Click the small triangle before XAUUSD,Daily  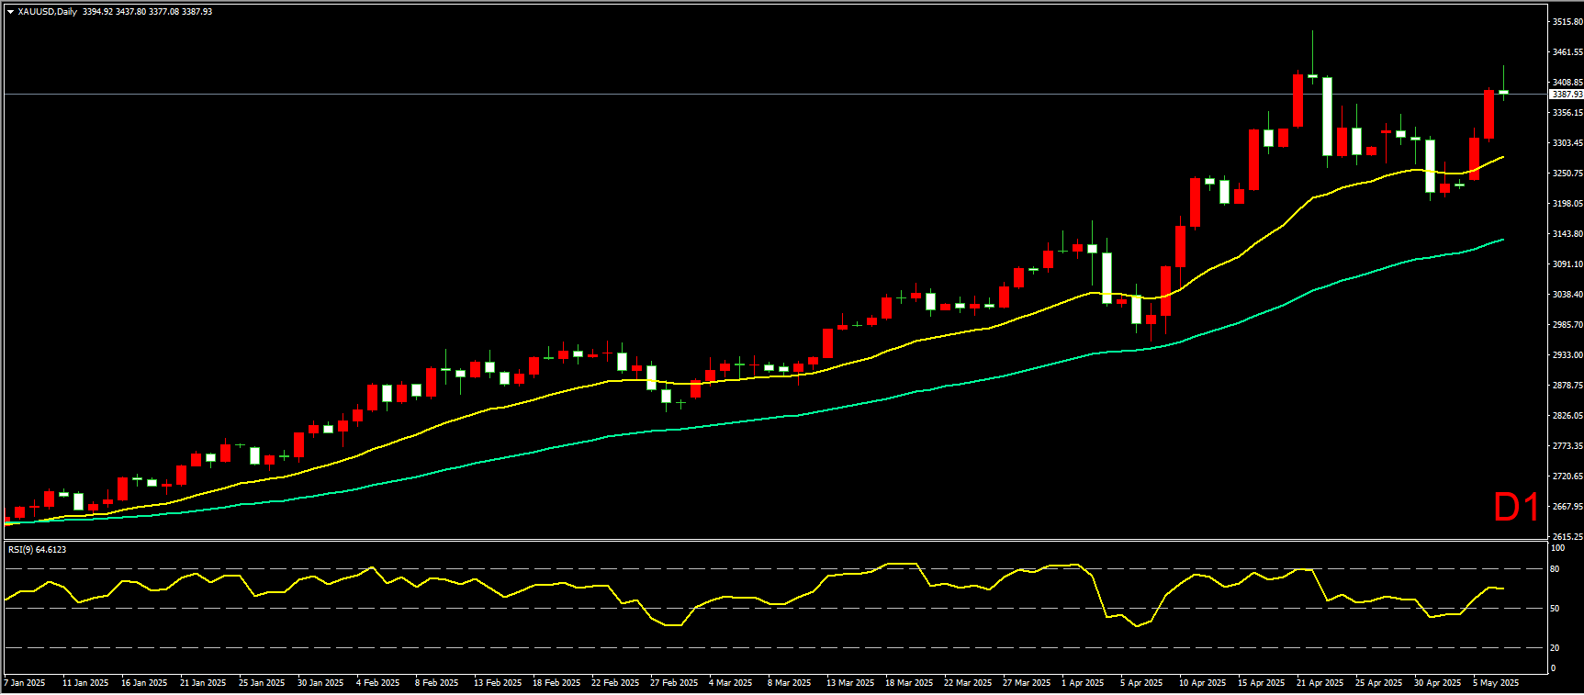click(x=10, y=12)
